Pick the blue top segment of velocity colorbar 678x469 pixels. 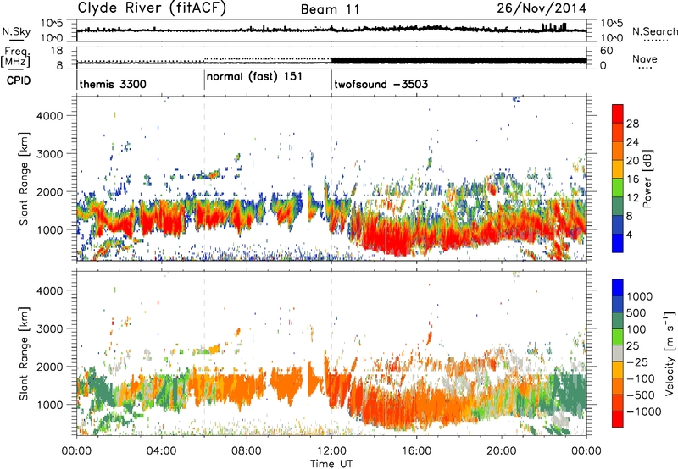tap(618, 288)
